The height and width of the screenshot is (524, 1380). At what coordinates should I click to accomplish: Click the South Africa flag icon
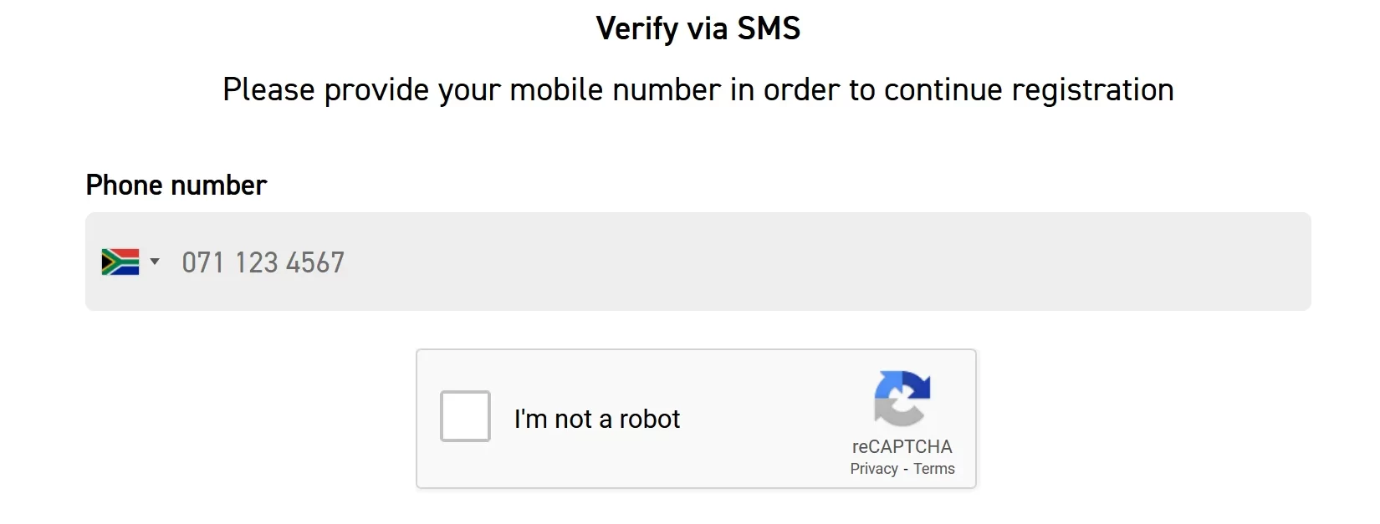[x=120, y=262]
